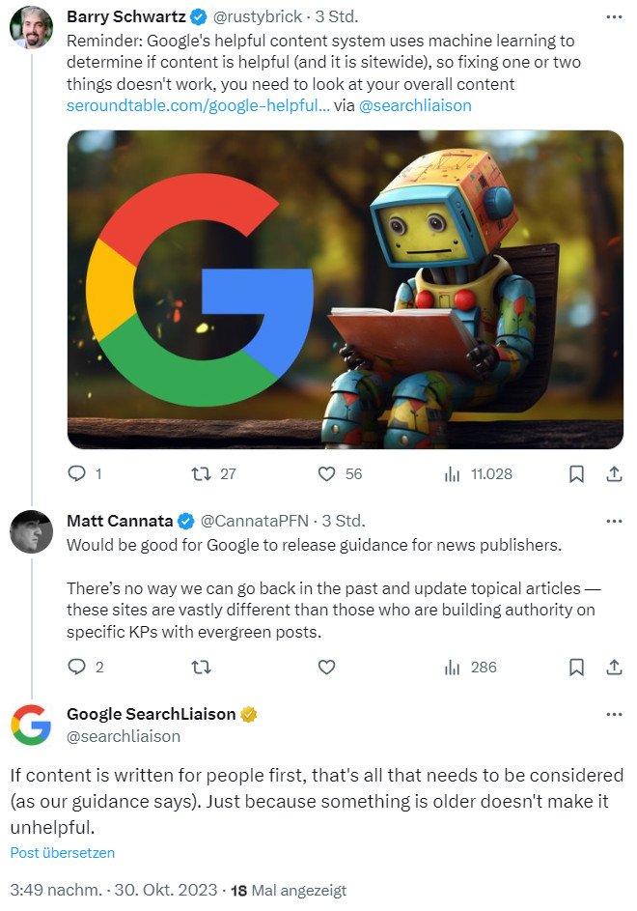
Task: Like Matt Cannata's reply with the heart icon
Action: (325, 668)
